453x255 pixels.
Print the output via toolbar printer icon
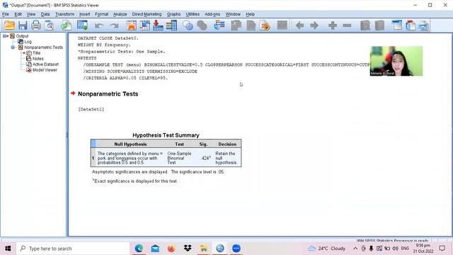36,25
